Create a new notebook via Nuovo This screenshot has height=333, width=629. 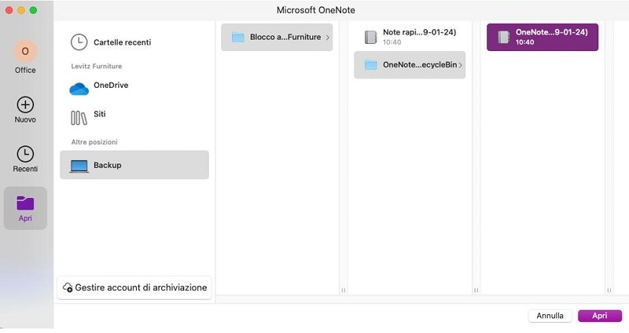[x=25, y=110]
